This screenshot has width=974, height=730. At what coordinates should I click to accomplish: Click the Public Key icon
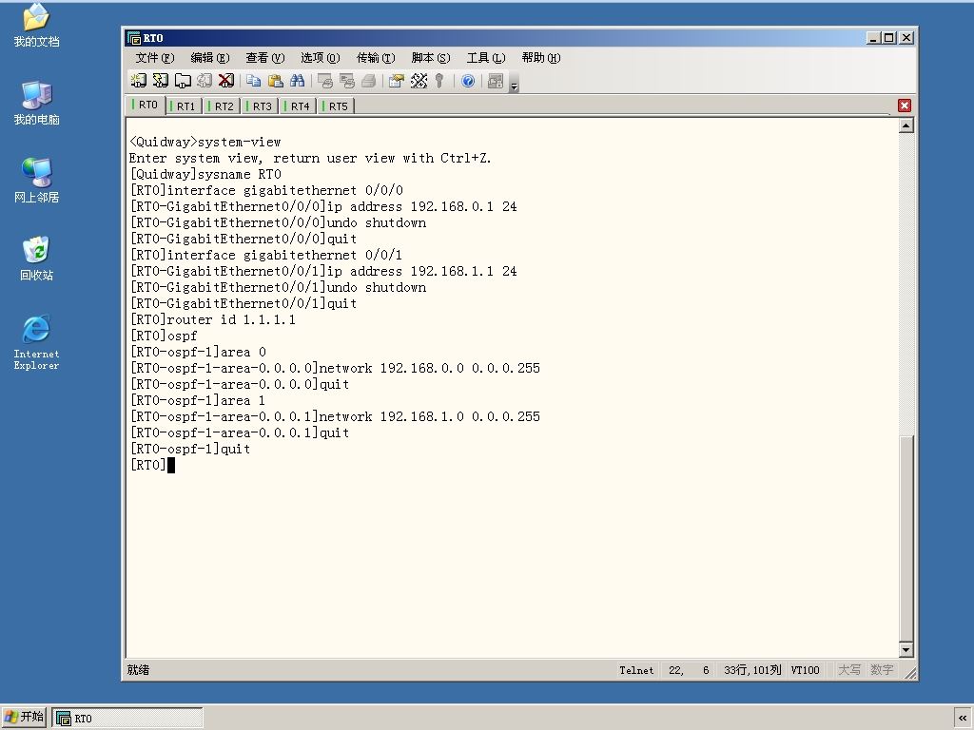439,81
